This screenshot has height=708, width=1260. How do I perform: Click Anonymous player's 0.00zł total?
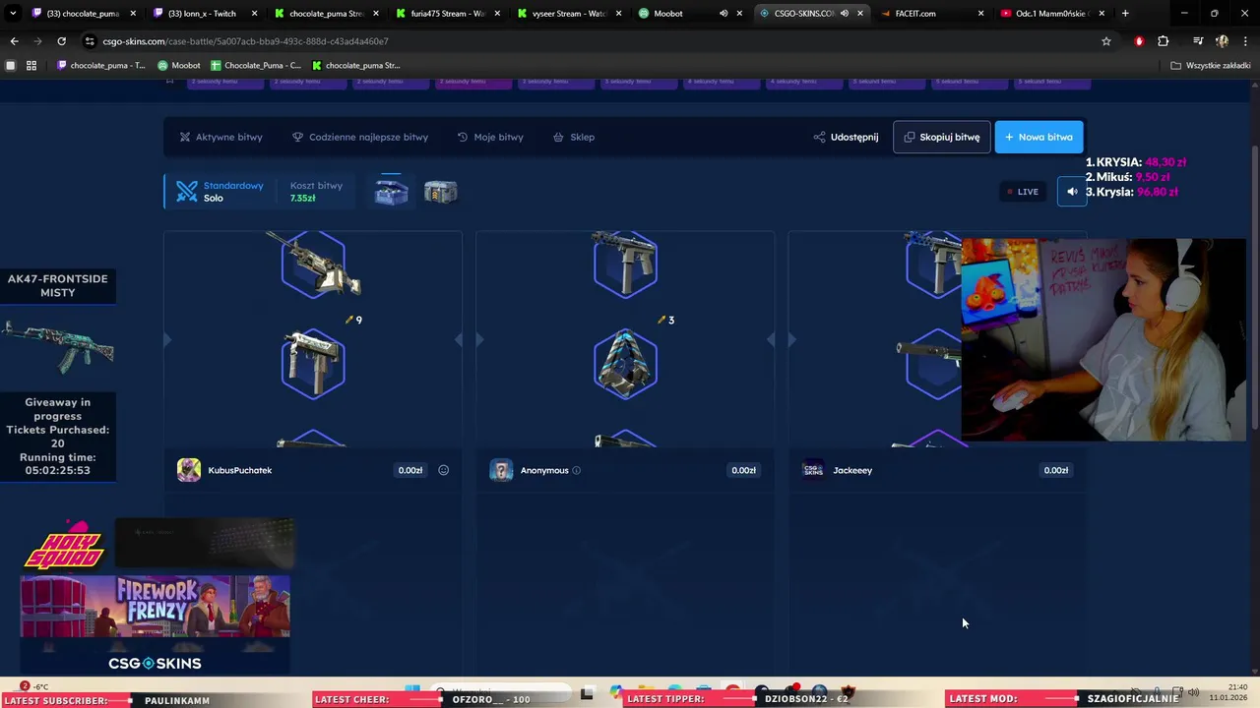[744, 470]
